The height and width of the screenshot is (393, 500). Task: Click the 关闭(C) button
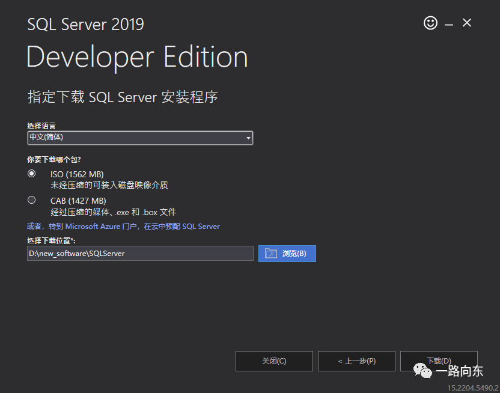click(x=274, y=361)
